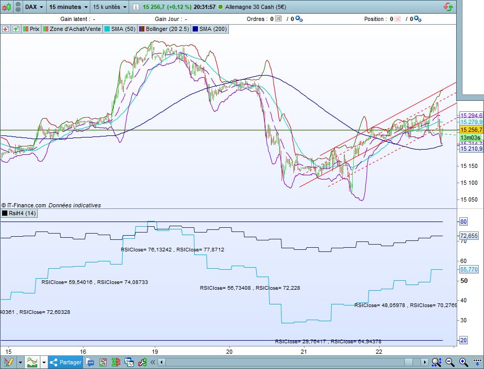The height and width of the screenshot is (369, 484).
Task: Click the zoom in magnifier icon
Action: [x=464, y=362]
